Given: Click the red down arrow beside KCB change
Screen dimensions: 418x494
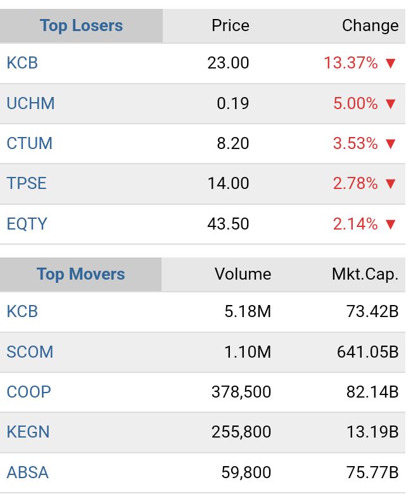Looking at the screenshot, I should 390,63.
